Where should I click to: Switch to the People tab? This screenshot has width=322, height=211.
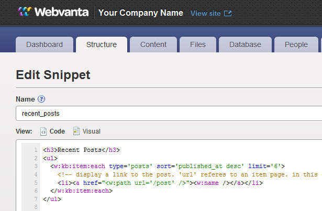296,45
